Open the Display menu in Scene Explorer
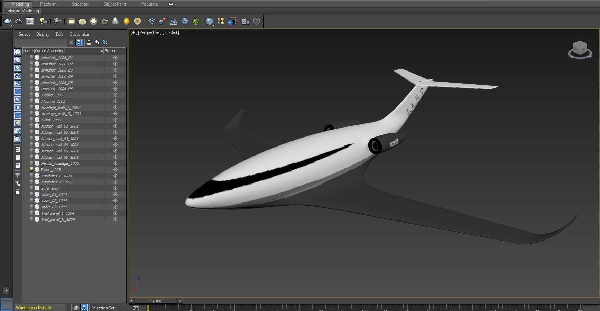 [x=43, y=34]
